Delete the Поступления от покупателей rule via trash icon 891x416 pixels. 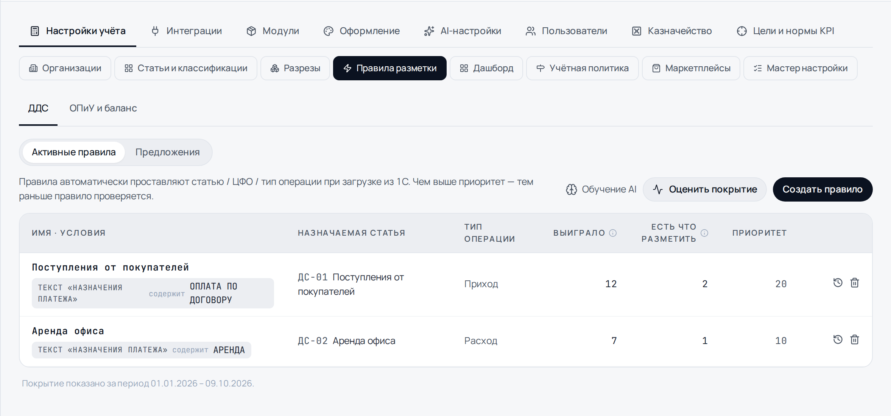pos(855,283)
